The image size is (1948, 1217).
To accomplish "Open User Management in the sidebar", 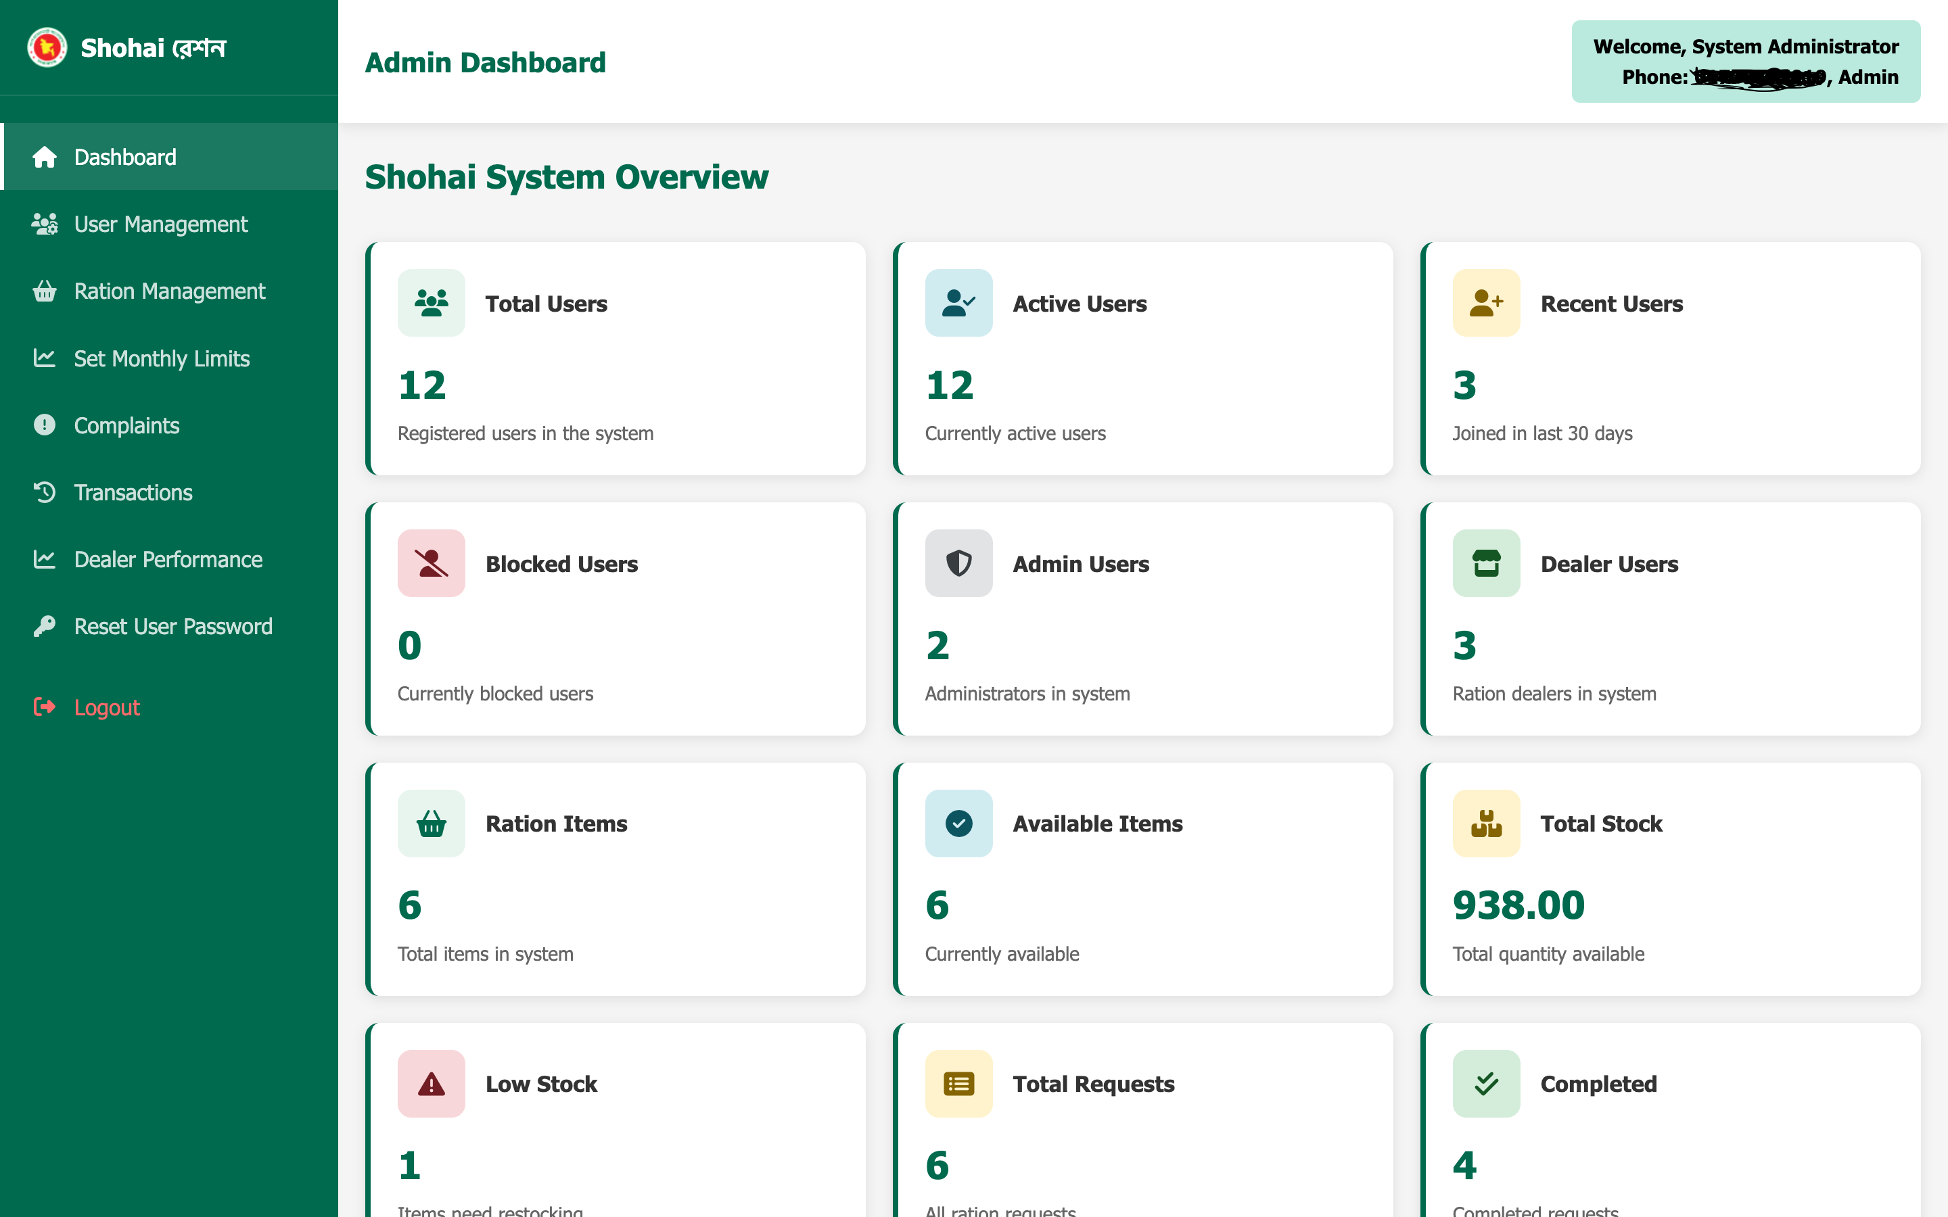I will click(x=169, y=224).
